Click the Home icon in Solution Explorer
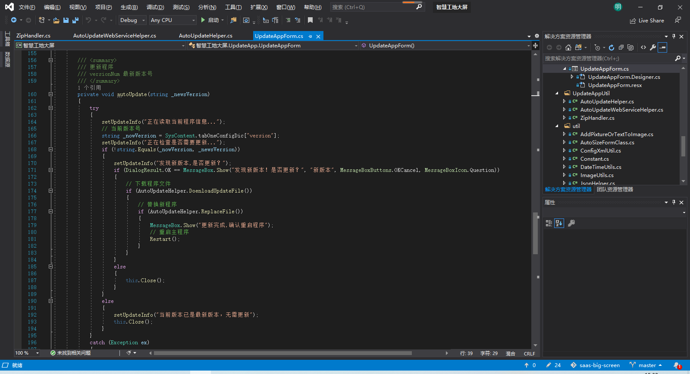The width and height of the screenshot is (690, 374). 568,47
